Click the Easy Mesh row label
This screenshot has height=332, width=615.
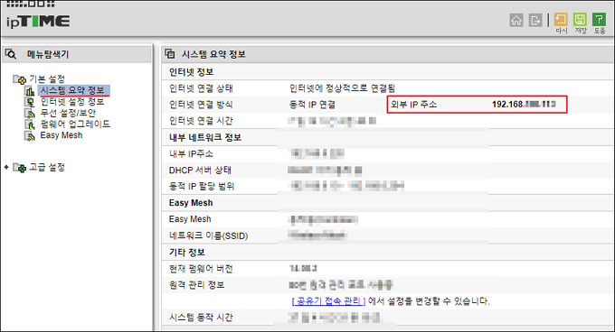[x=190, y=219]
